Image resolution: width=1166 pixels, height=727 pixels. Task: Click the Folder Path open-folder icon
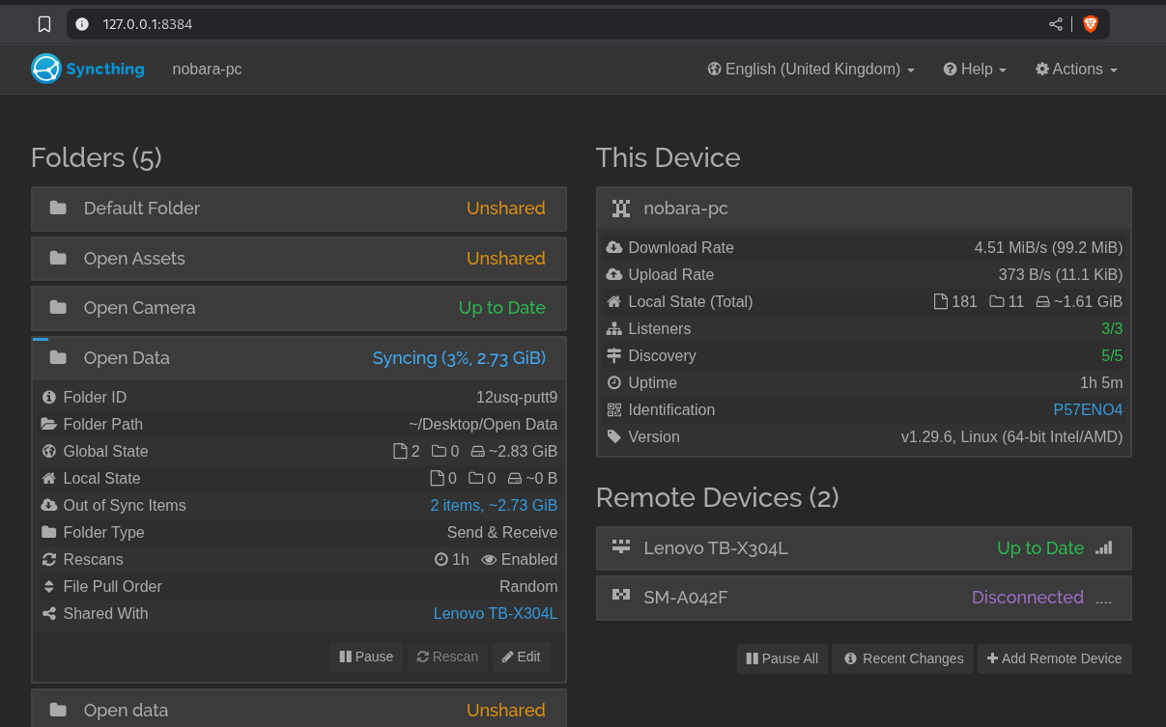[49, 424]
